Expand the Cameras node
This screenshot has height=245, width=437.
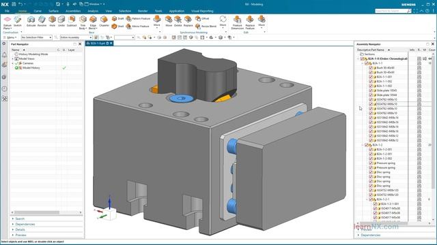click(x=12, y=63)
